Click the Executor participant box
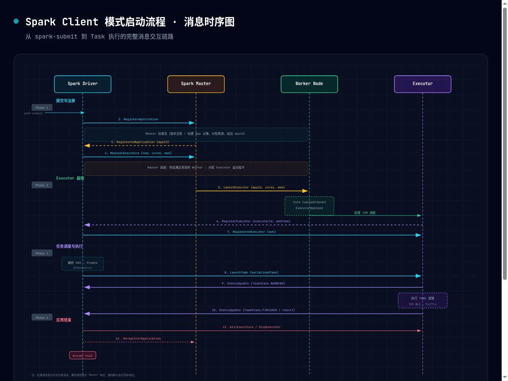The width and height of the screenshot is (508, 381). click(x=422, y=84)
